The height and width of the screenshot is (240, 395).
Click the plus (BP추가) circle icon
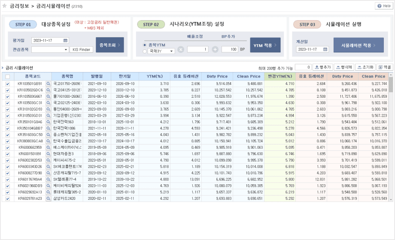215,50
